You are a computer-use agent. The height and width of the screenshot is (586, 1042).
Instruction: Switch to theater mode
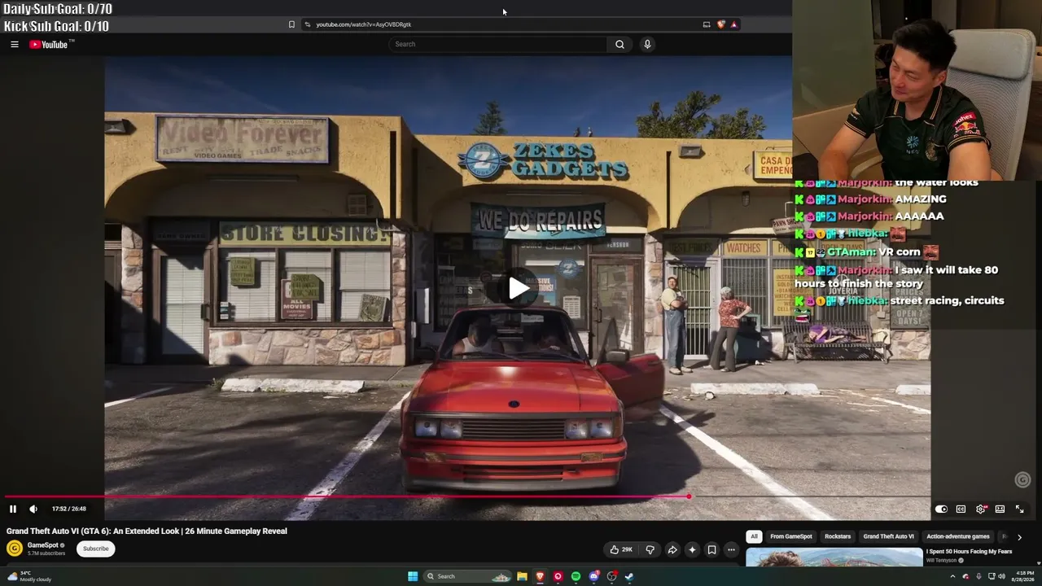click(1000, 509)
